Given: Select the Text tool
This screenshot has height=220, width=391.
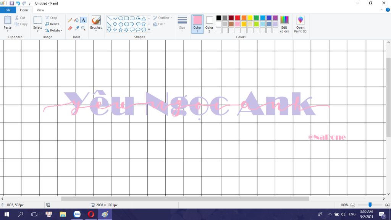Looking at the screenshot, I should pos(83,20).
